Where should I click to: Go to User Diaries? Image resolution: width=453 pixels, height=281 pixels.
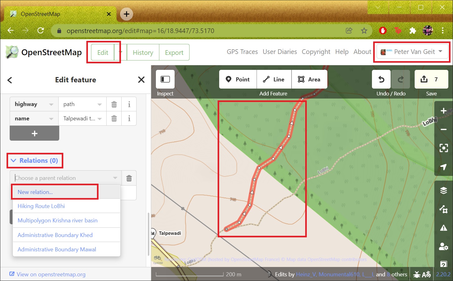[280, 52]
